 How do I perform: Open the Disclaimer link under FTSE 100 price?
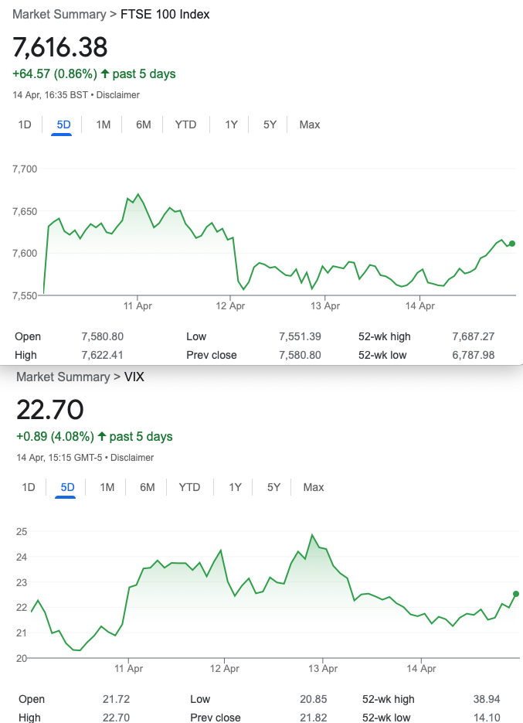118,95
